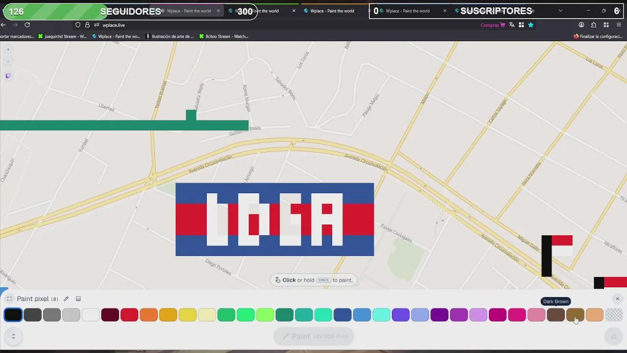Open Wplace - Paint the wo... bookmark
627x353 pixels.
(x=116, y=36)
